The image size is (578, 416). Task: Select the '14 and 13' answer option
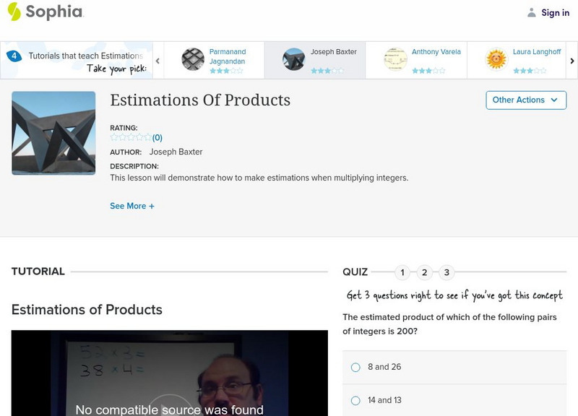355,400
